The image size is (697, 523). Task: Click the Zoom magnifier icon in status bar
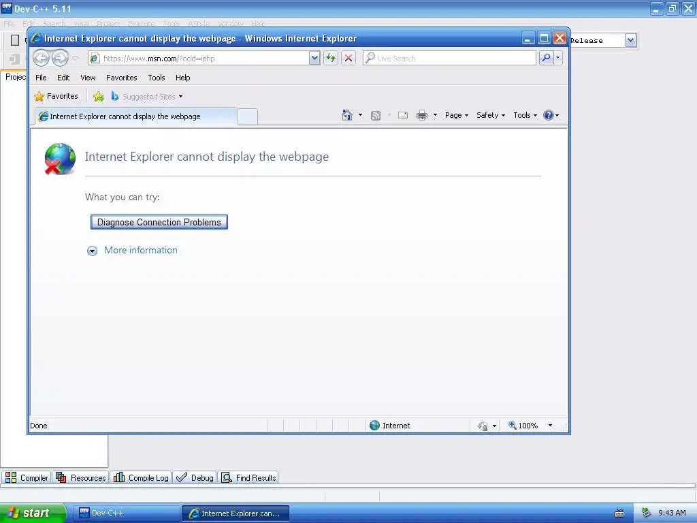click(x=512, y=425)
